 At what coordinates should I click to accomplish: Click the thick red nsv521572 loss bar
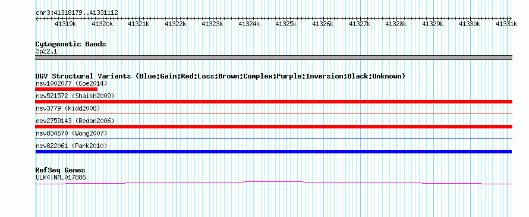coord(274,102)
